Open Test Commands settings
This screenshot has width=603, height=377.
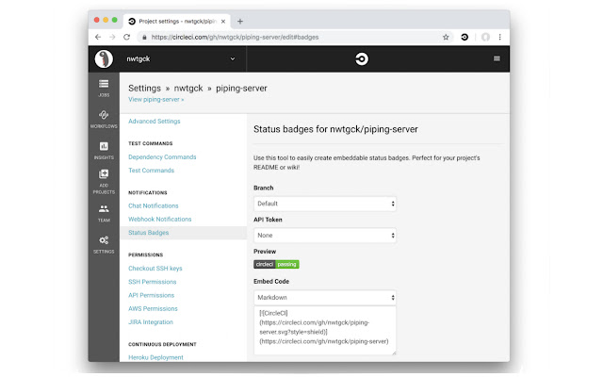coord(151,170)
